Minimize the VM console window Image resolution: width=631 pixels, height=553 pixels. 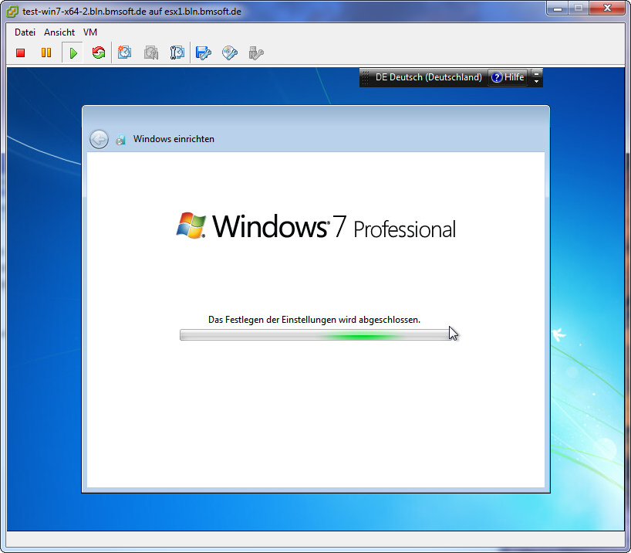(x=558, y=8)
